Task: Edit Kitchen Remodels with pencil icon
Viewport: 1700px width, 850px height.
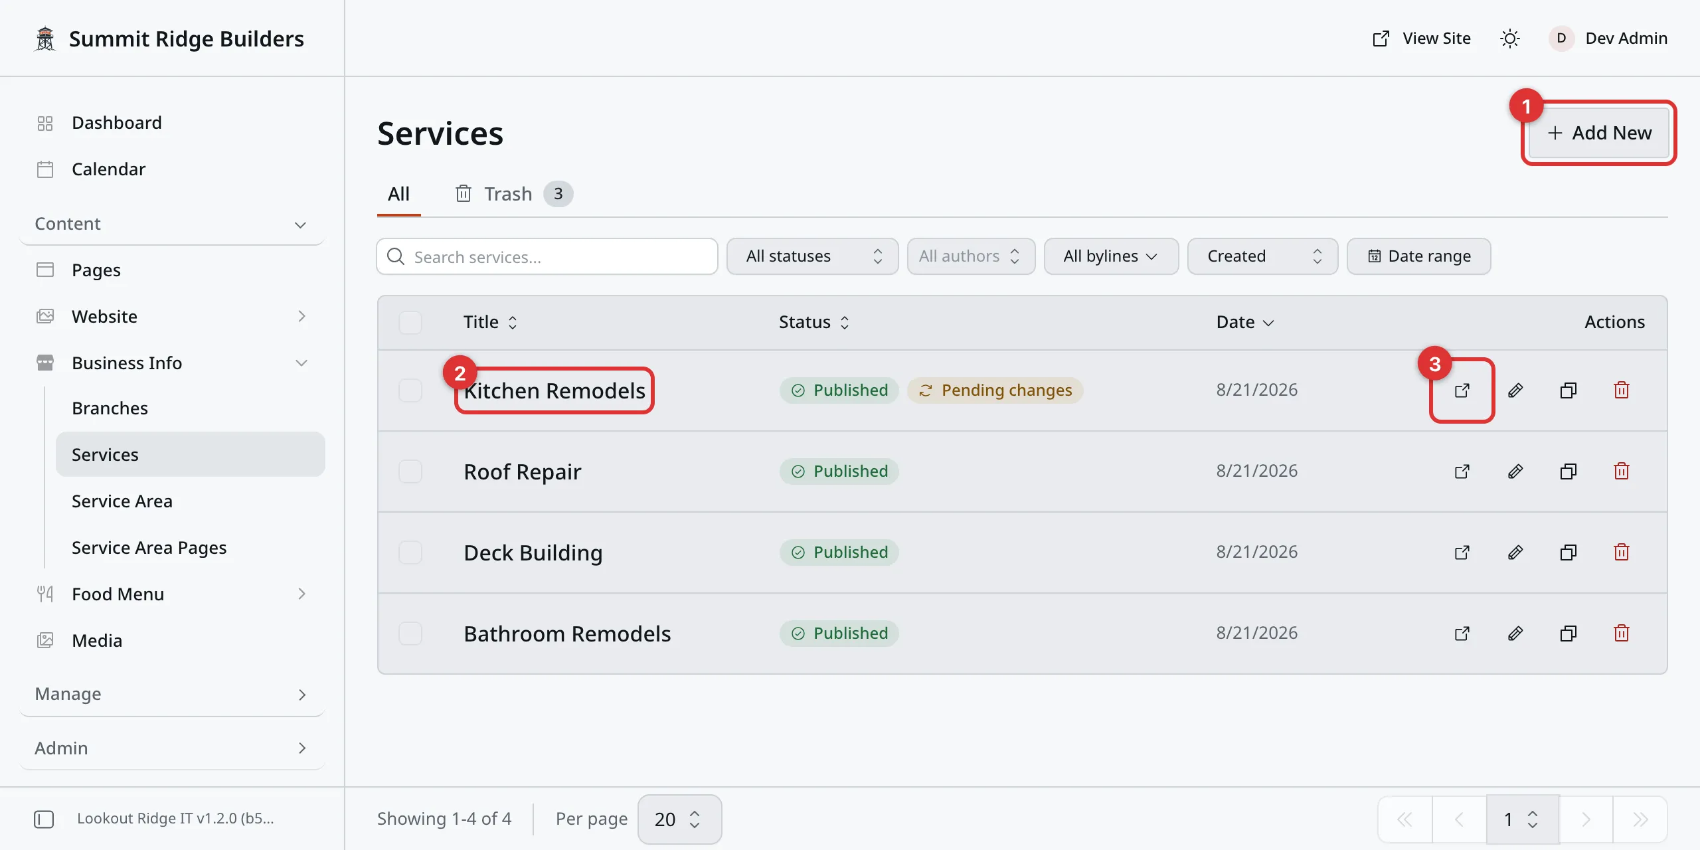Action: pyautogui.click(x=1515, y=390)
